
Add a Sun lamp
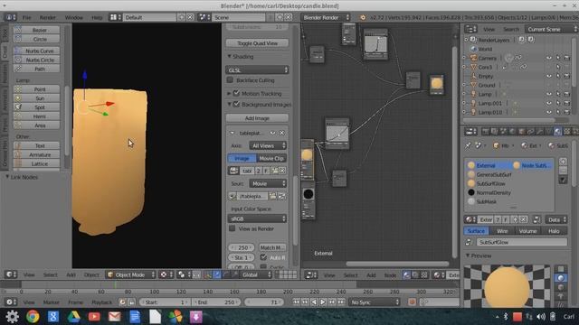tap(36, 98)
